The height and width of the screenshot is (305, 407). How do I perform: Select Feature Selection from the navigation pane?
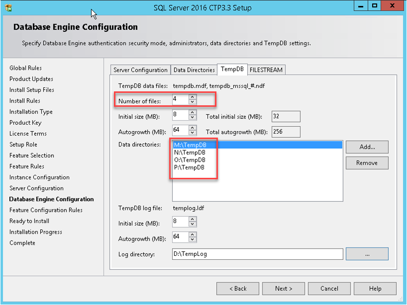(32, 155)
